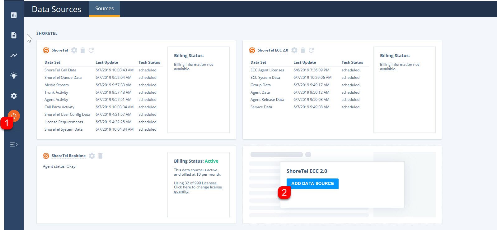Viewport: 497px width, 230px height.
Task: Click the SHORETEL section heading
Action: 47,34
